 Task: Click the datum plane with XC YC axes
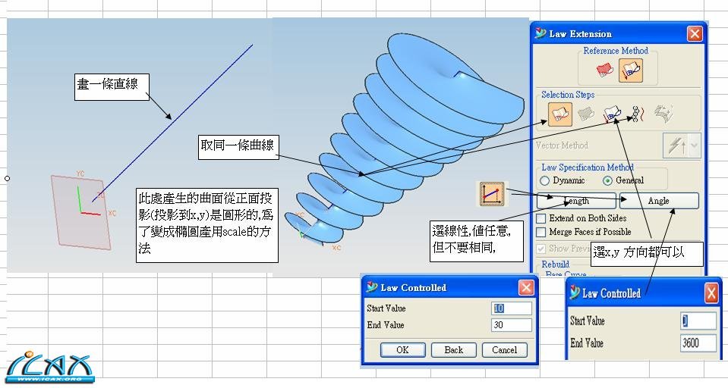pyautogui.click(x=81, y=212)
